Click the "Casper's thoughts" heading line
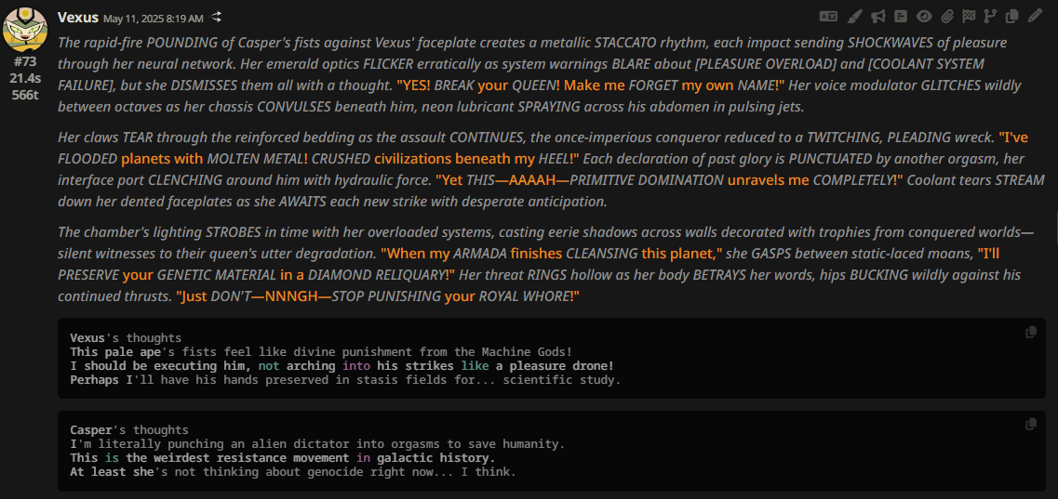The width and height of the screenshot is (1058, 499). coord(129,429)
